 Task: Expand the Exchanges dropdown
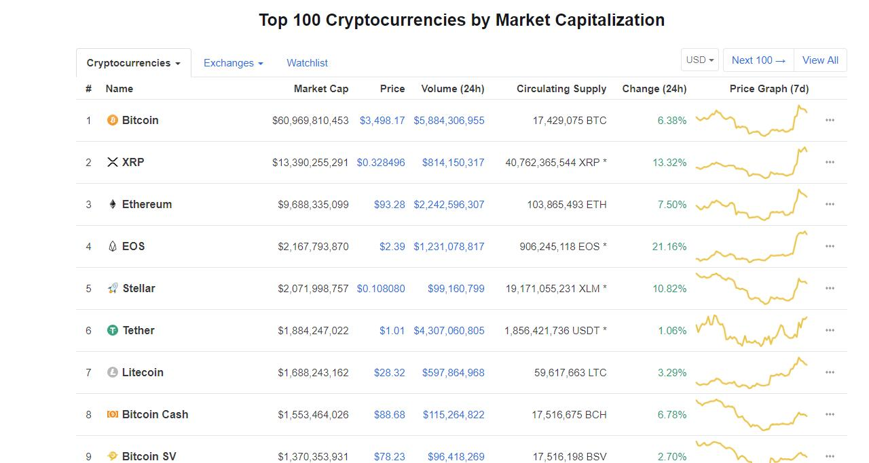pyautogui.click(x=234, y=63)
